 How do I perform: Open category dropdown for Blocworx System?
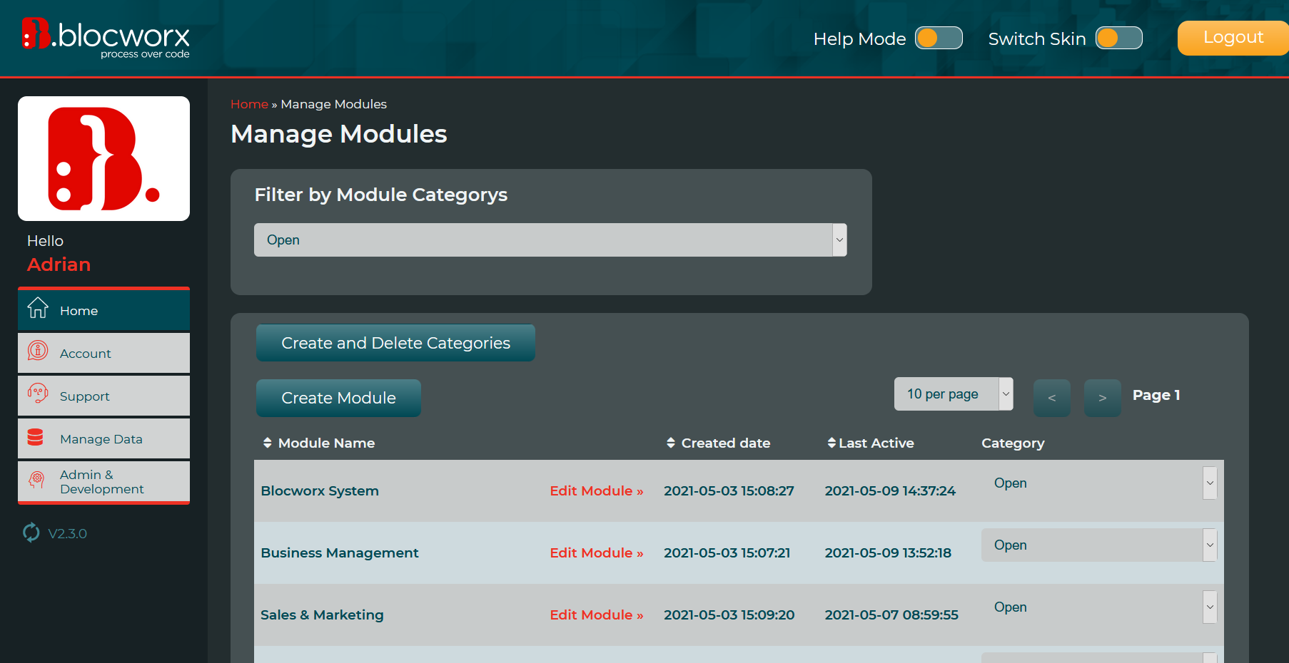pyautogui.click(x=1099, y=483)
